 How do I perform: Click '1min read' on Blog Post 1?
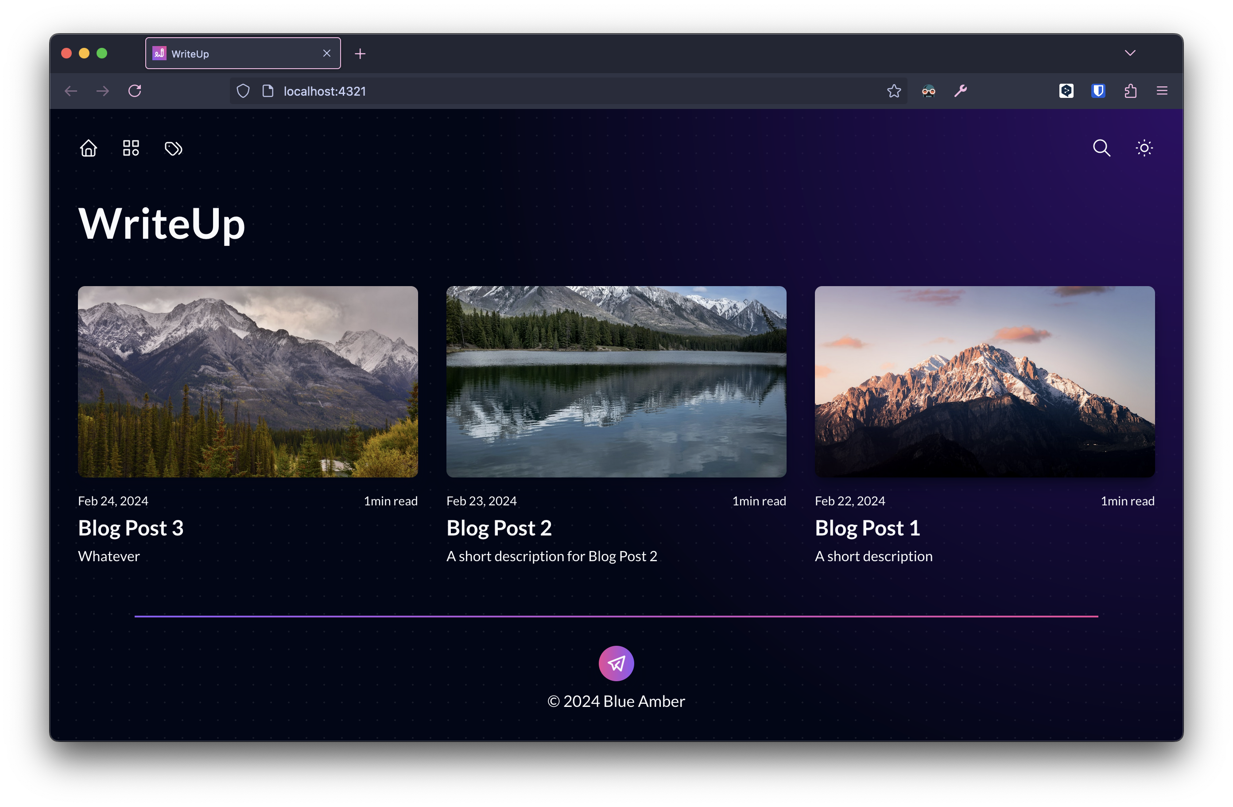[x=1127, y=501]
